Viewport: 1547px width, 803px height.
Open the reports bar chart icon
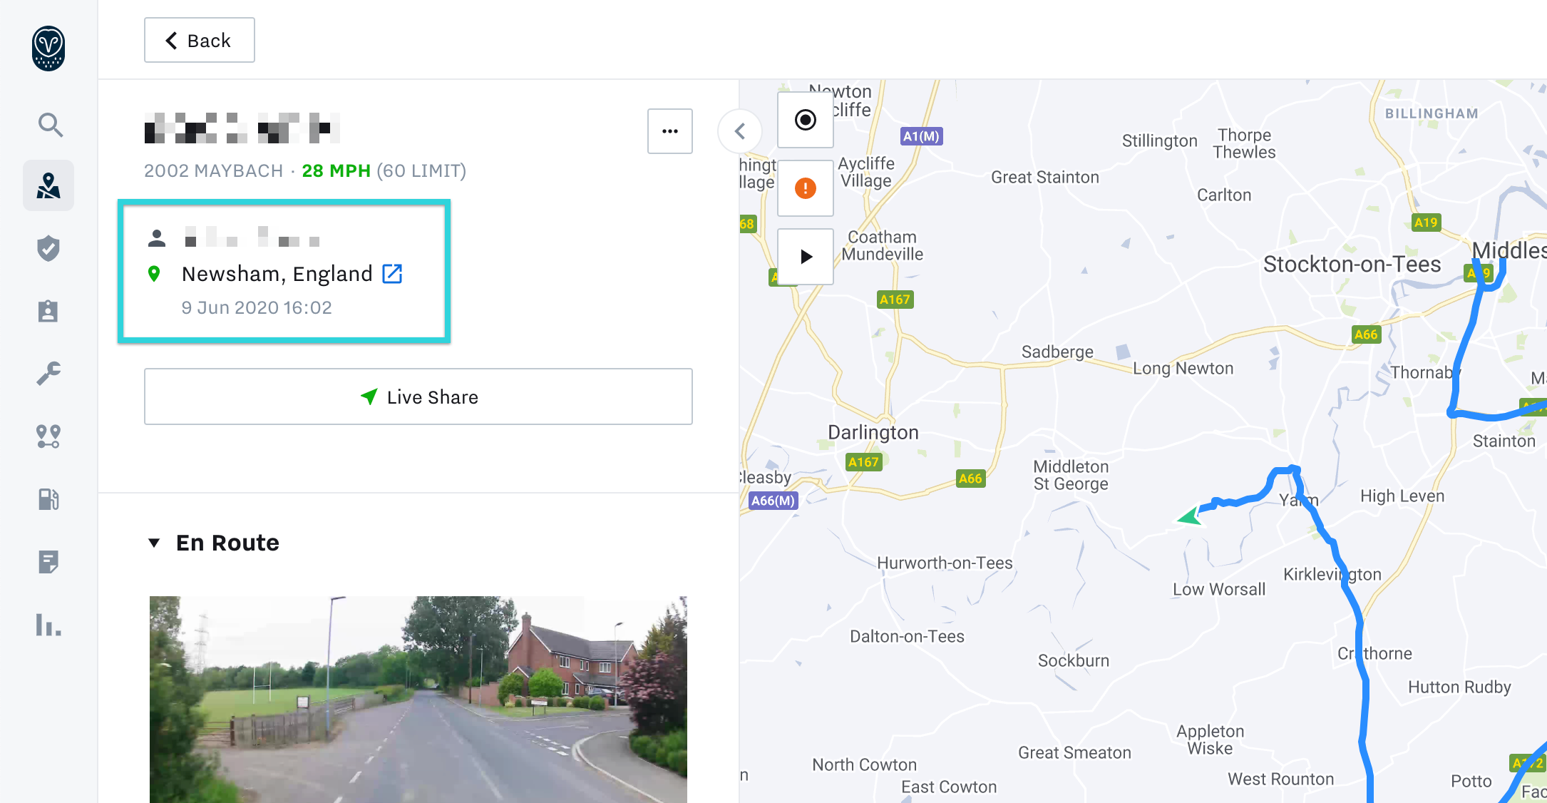pyautogui.click(x=48, y=625)
